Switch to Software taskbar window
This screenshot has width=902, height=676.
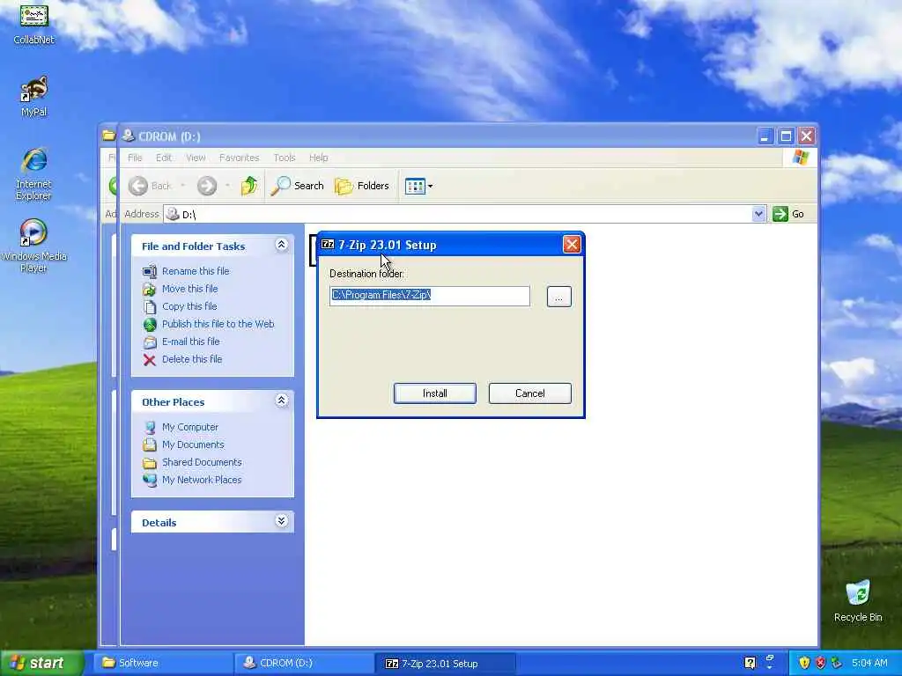162,664
